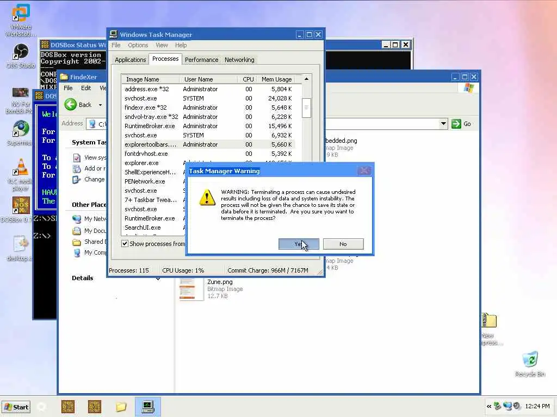Click process list scroll up arrow
Image resolution: width=557 pixels, height=417 pixels.
coord(306,79)
